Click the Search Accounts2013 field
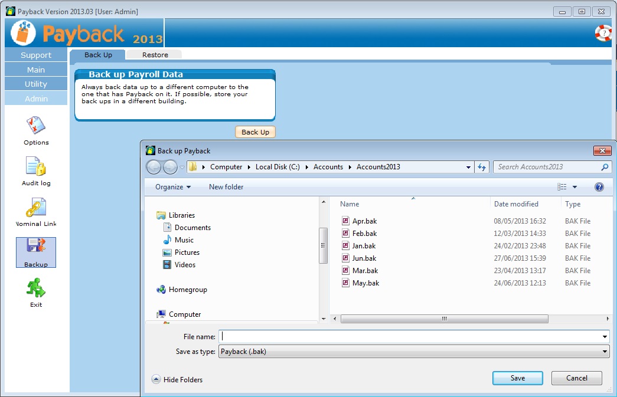Image resolution: width=617 pixels, height=397 pixels. (546, 167)
